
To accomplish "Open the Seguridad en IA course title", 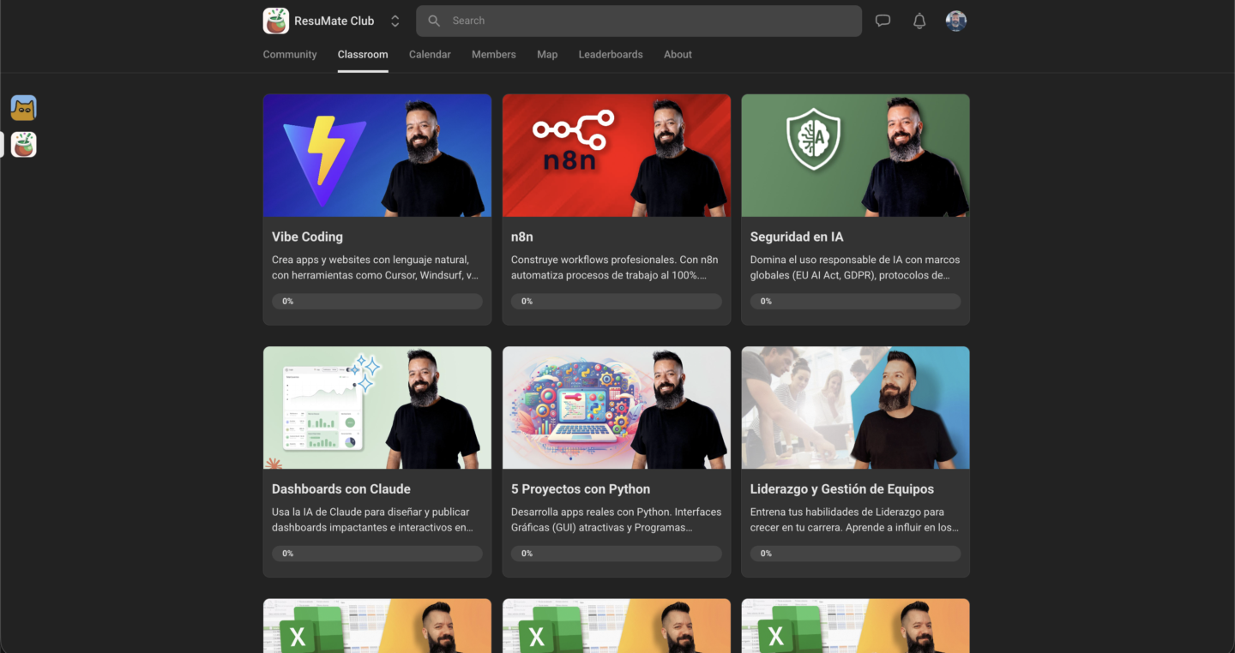I will [x=797, y=237].
